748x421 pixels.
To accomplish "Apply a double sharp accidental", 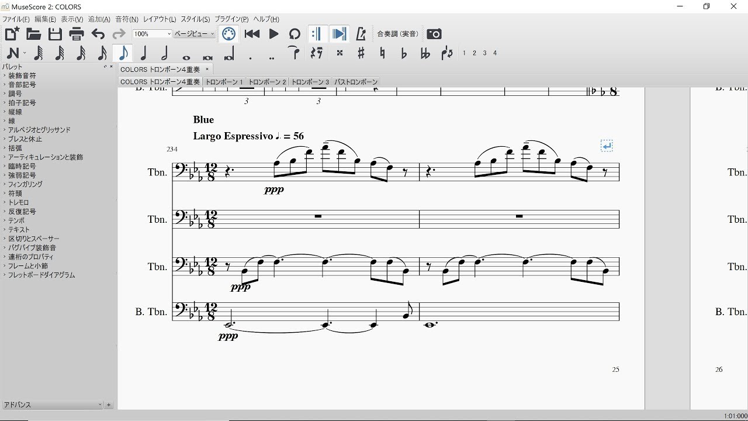I will (340, 53).
